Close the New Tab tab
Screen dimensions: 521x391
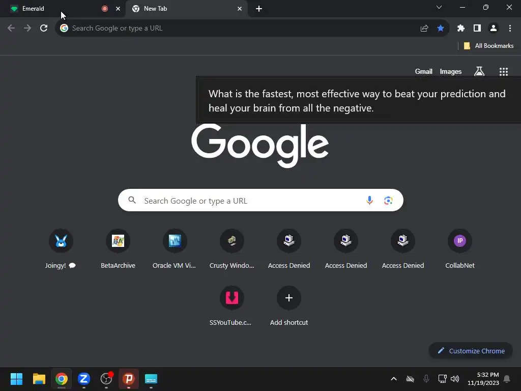(240, 9)
